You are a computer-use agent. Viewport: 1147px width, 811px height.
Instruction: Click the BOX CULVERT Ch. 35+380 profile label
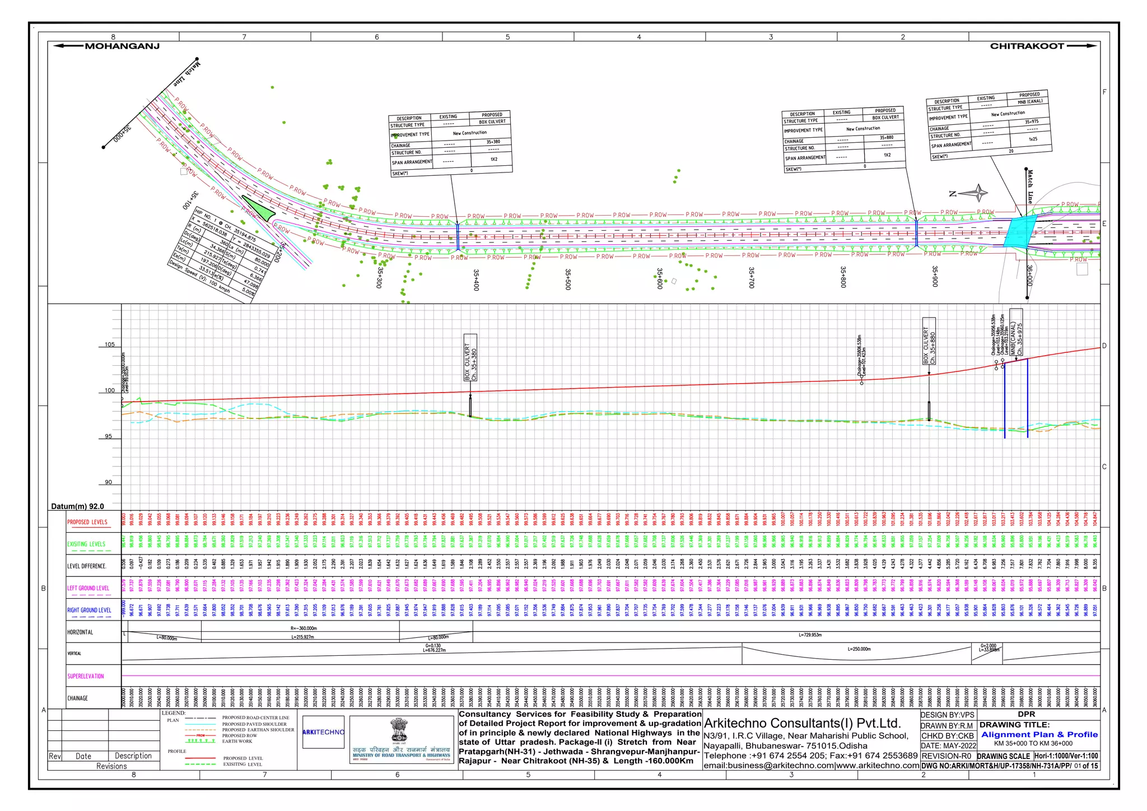(470, 357)
